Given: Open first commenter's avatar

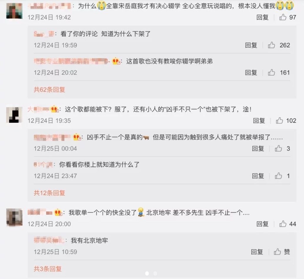Looking at the screenshot, I should pyautogui.click(x=14, y=11).
